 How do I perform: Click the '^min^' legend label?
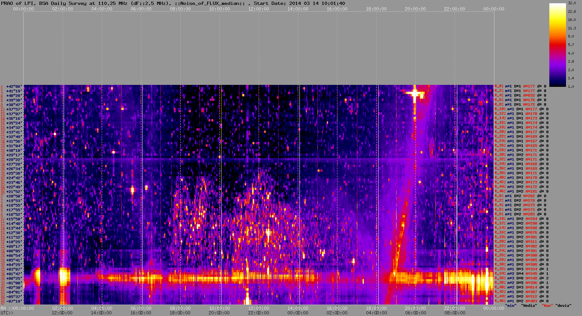511,306
